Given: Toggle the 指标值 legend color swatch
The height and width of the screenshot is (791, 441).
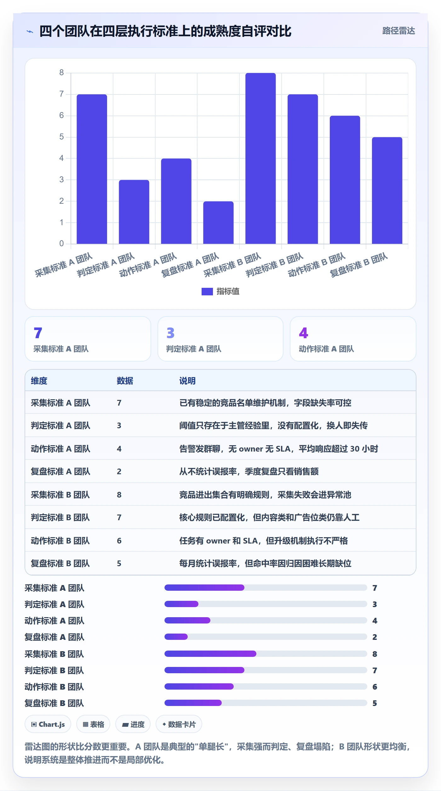Looking at the screenshot, I should (x=207, y=292).
